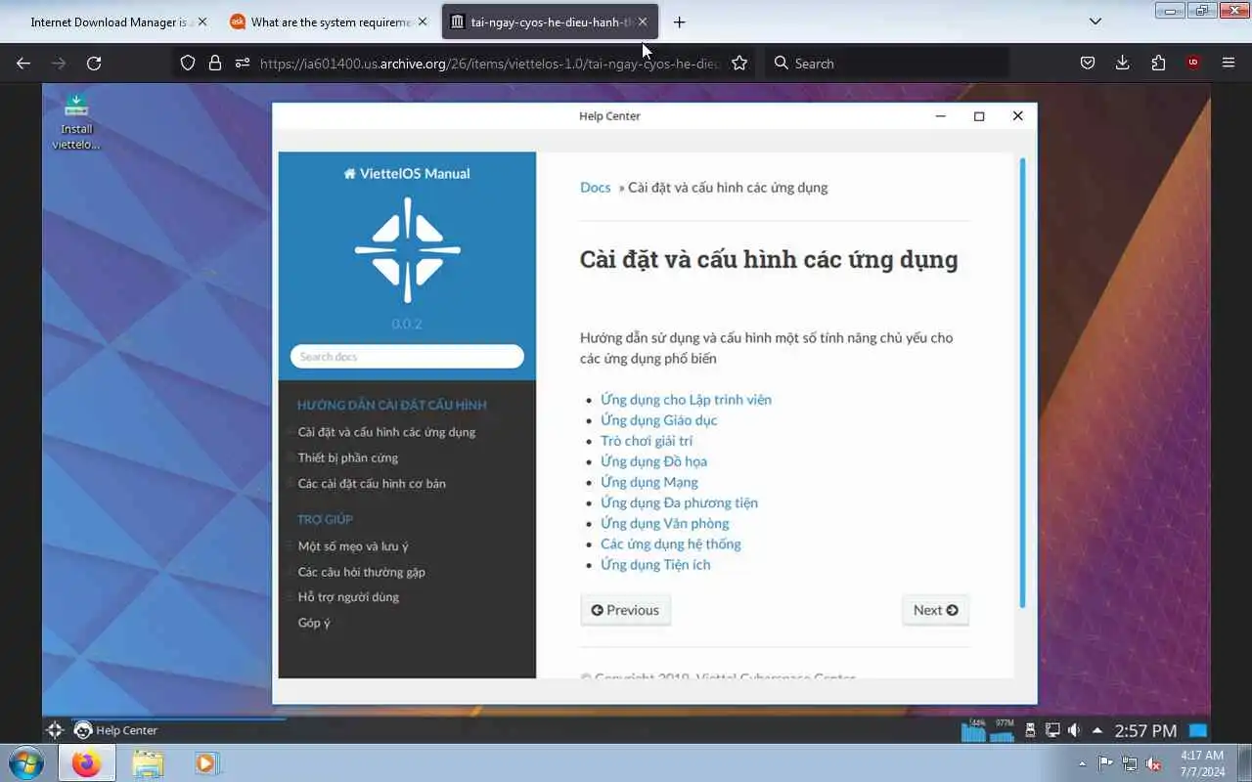The height and width of the screenshot is (782, 1252).
Task: Open 'Ứng dụng Mạng' link
Action: tap(649, 481)
